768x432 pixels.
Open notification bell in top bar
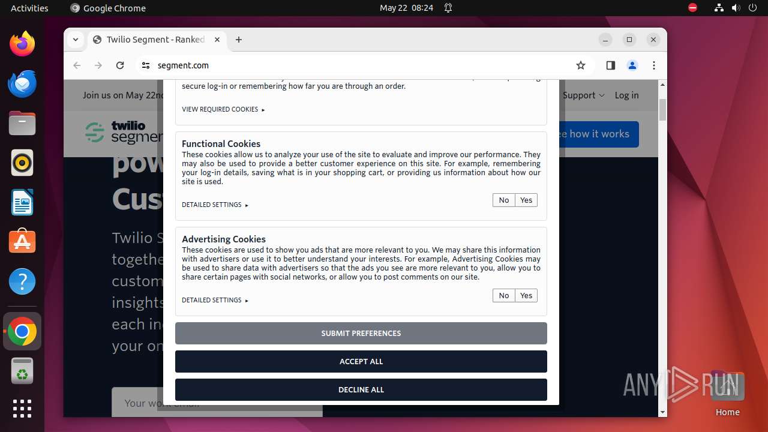tap(448, 8)
